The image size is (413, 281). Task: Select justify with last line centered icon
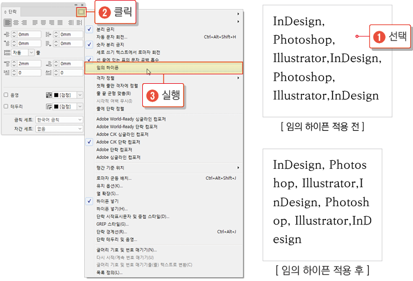click(43, 23)
